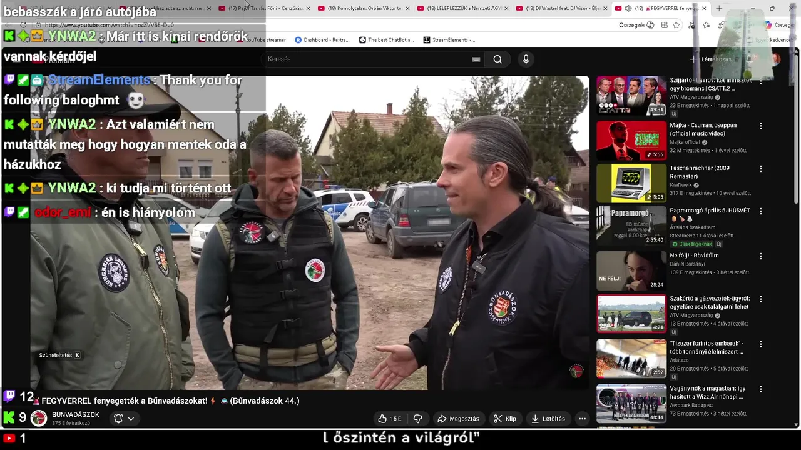
Task: Open the BŰNVADÁSZOK channel name link
Action: [76, 415]
